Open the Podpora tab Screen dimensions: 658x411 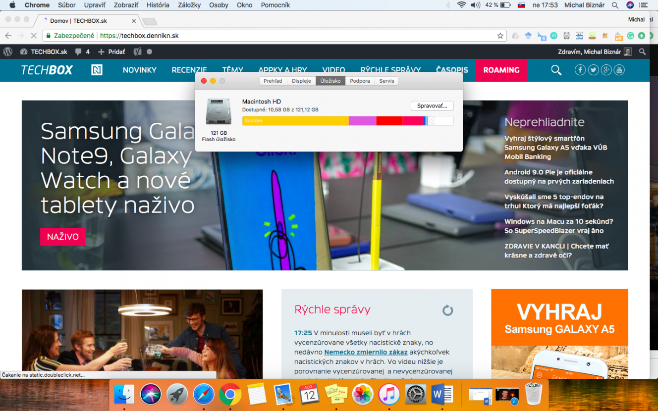tap(360, 81)
